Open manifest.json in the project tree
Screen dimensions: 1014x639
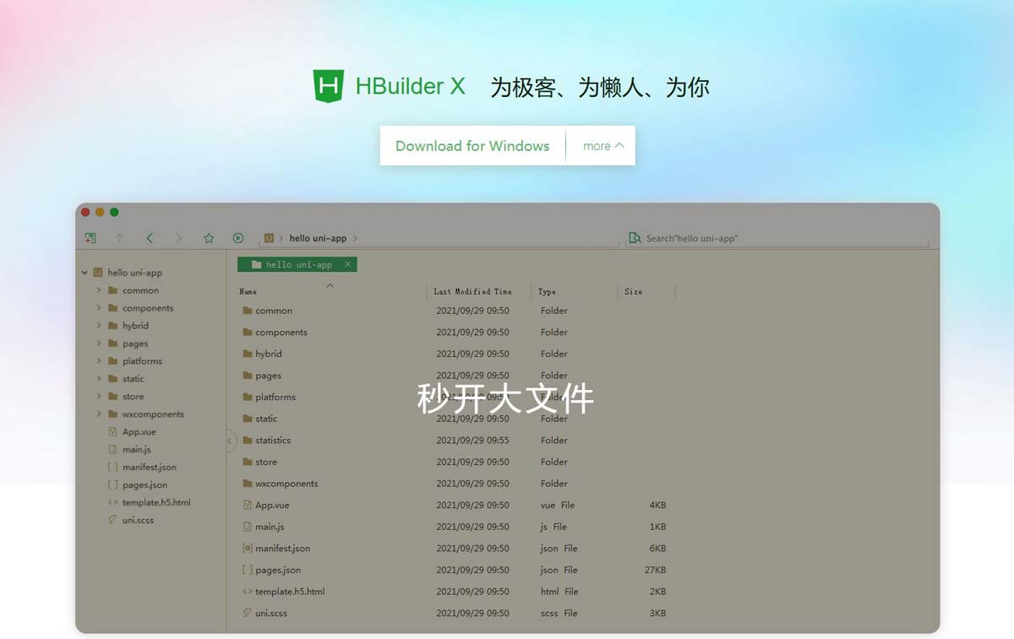click(150, 467)
